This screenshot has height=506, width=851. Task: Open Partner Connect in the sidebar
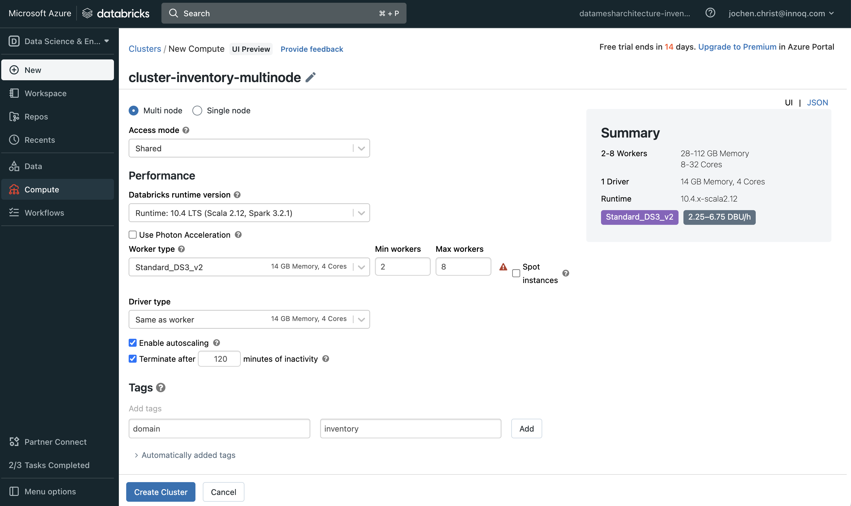coord(55,442)
